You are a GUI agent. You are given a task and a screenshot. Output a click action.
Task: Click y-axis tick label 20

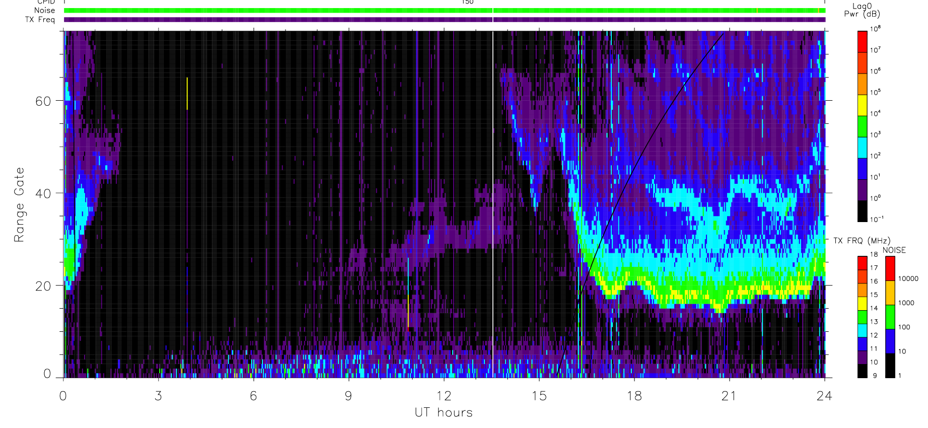click(x=43, y=286)
